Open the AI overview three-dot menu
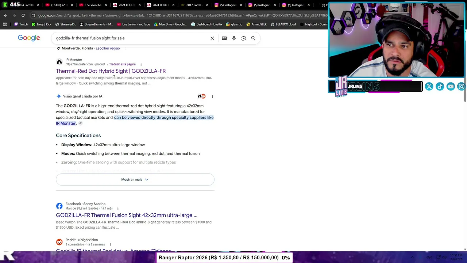Image resolution: width=467 pixels, height=263 pixels. coord(212,96)
